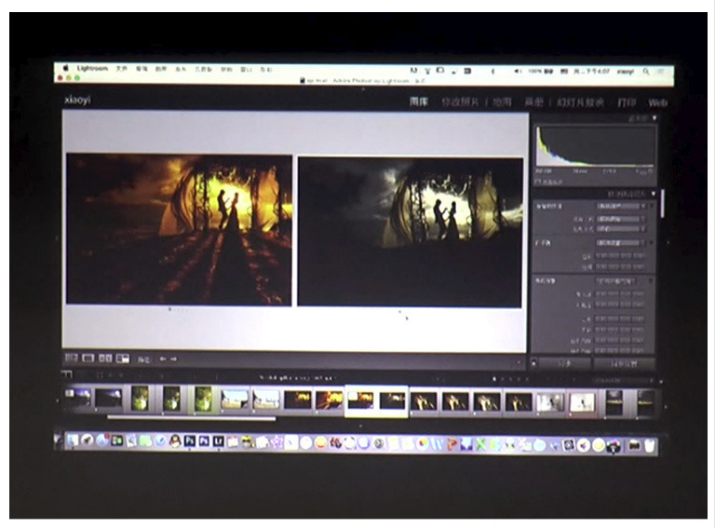The height and width of the screenshot is (528, 715).
Task: Open Spotlight search in menu bar
Action: [646, 72]
